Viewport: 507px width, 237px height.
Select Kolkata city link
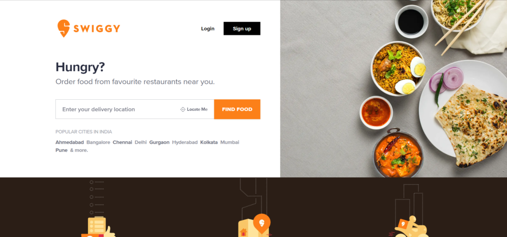pos(209,142)
